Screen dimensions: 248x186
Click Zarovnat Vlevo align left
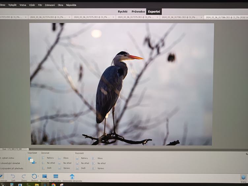click(63, 158)
